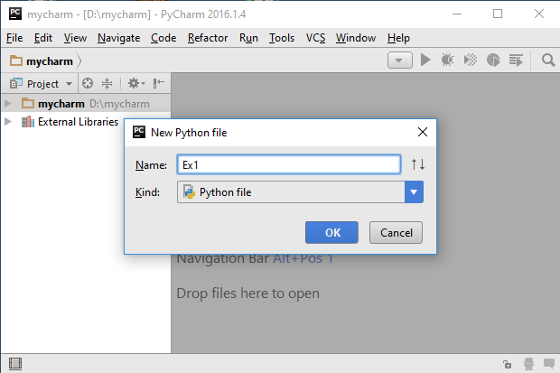560x373 pixels.
Task: Click the up-down arrows icon beside Name field
Action: (x=418, y=164)
